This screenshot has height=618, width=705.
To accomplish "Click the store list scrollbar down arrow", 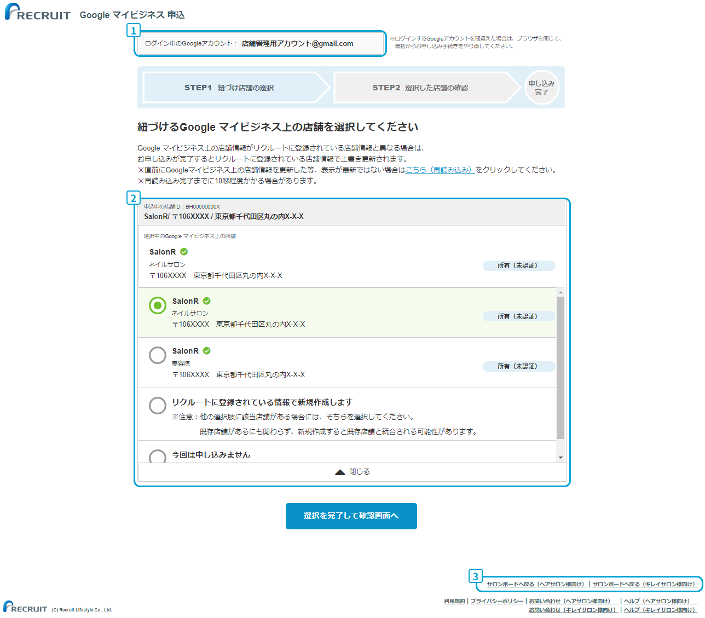I will pos(560,458).
